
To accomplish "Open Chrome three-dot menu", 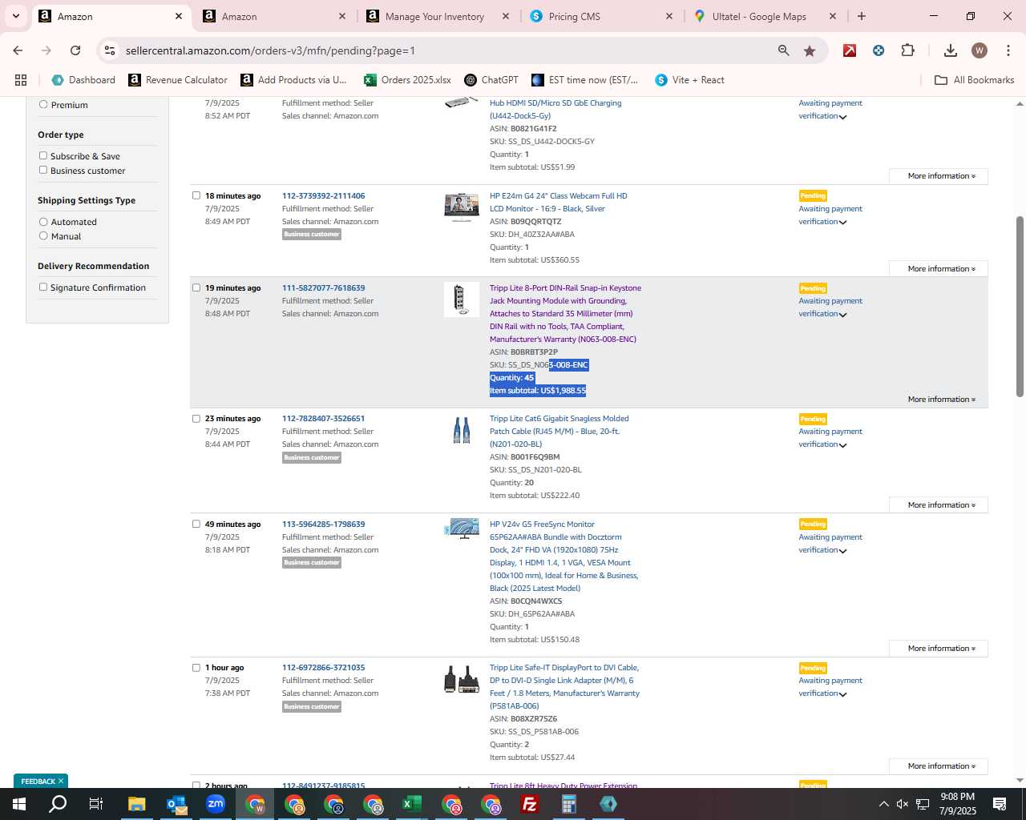I will point(1008,50).
